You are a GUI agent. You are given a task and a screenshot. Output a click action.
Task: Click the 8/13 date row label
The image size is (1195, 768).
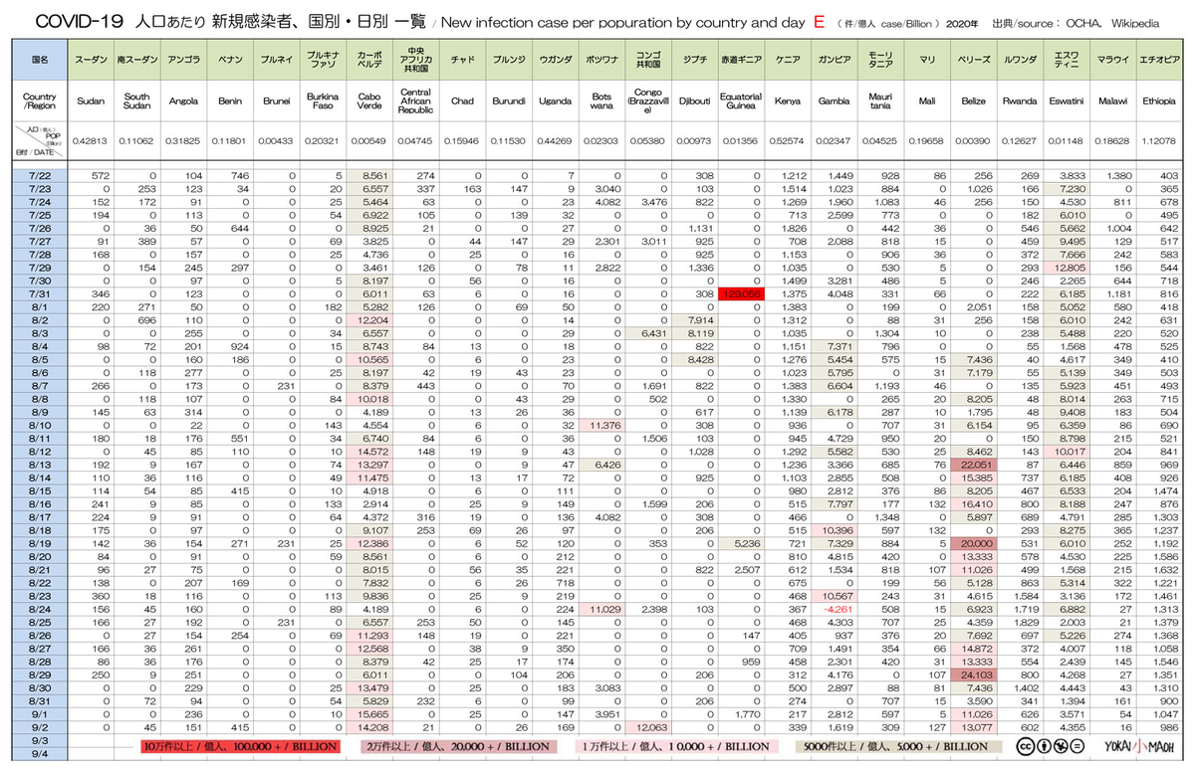coord(41,463)
